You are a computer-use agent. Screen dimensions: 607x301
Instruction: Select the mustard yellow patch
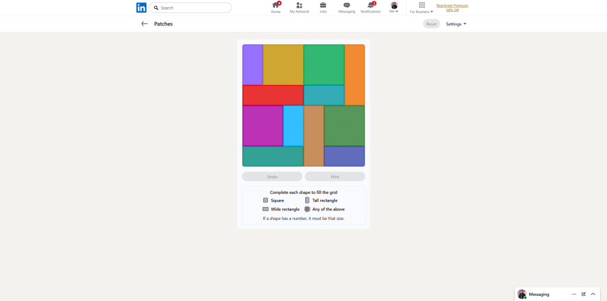point(283,64)
